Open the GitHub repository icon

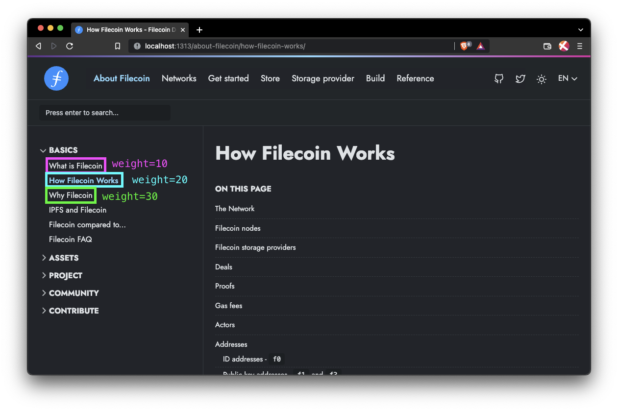tap(499, 78)
